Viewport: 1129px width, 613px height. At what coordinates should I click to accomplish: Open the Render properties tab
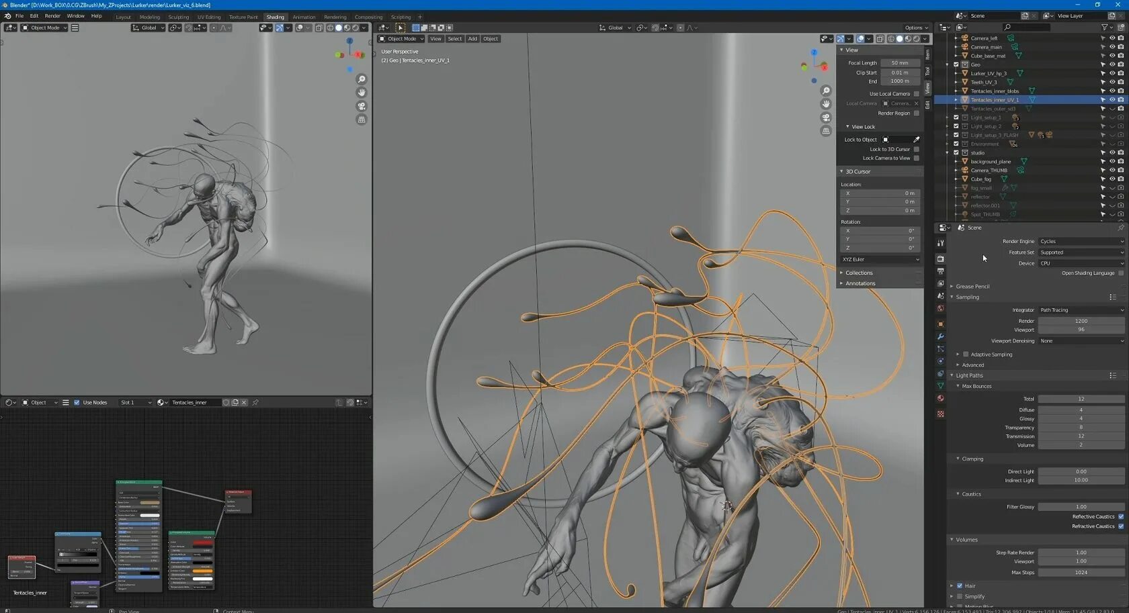click(941, 258)
